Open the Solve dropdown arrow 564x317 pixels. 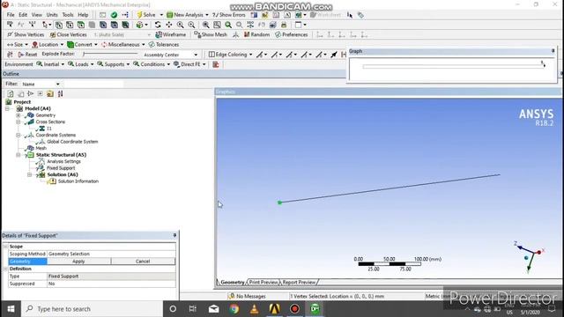(x=161, y=15)
